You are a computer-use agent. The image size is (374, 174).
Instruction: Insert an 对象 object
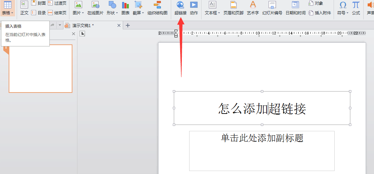(x=316, y=3)
